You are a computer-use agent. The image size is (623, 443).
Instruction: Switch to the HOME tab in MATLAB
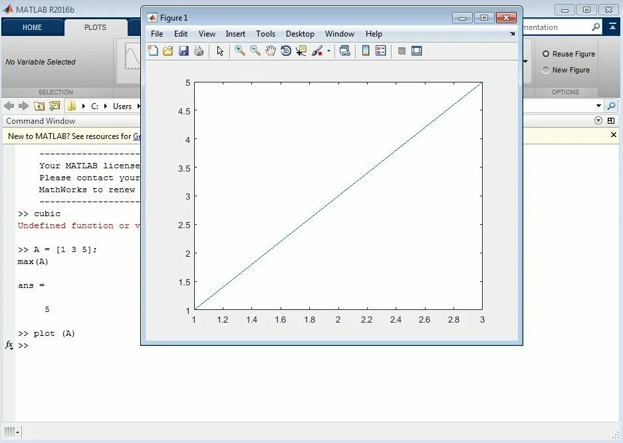click(32, 27)
